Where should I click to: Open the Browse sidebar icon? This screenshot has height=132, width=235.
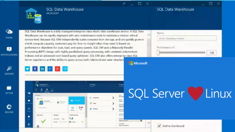pos(9,70)
